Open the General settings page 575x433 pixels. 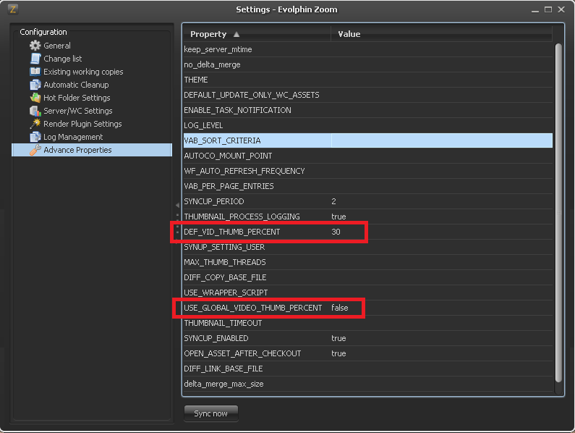pyautogui.click(x=57, y=46)
